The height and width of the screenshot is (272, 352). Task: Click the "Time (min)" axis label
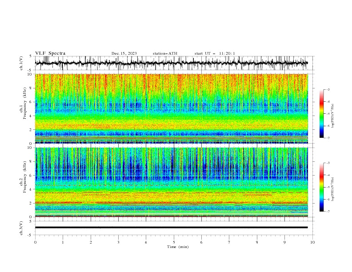click(178, 247)
